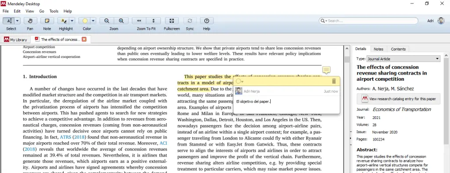Switch to the My Library tab
450x173 pixels.
point(15,40)
